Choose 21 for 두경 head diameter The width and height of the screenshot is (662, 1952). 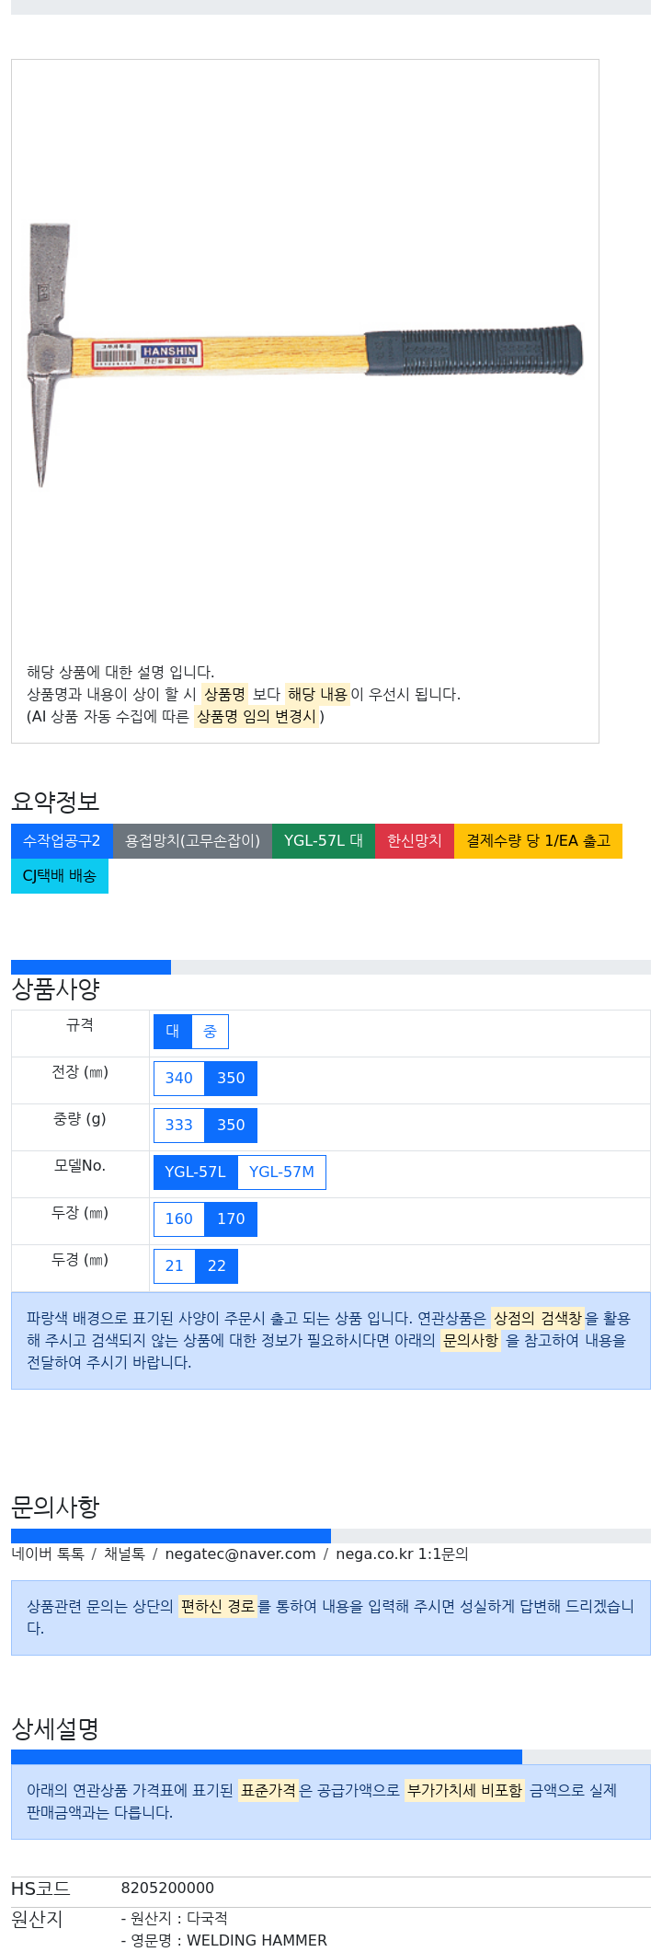tap(175, 1266)
